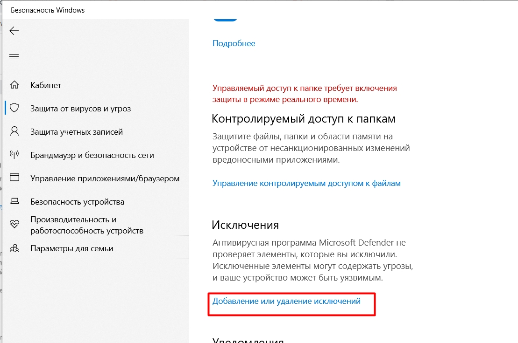
Task: Click Добавление или удаление исключений link
Action: (x=286, y=301)
